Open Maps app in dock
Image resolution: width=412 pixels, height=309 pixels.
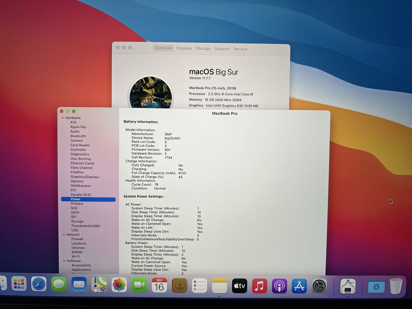(99, 285)
